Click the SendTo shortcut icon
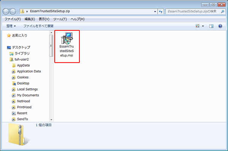Image resolution: width=228 pixels, height=151 pixels. coord(14,119)
